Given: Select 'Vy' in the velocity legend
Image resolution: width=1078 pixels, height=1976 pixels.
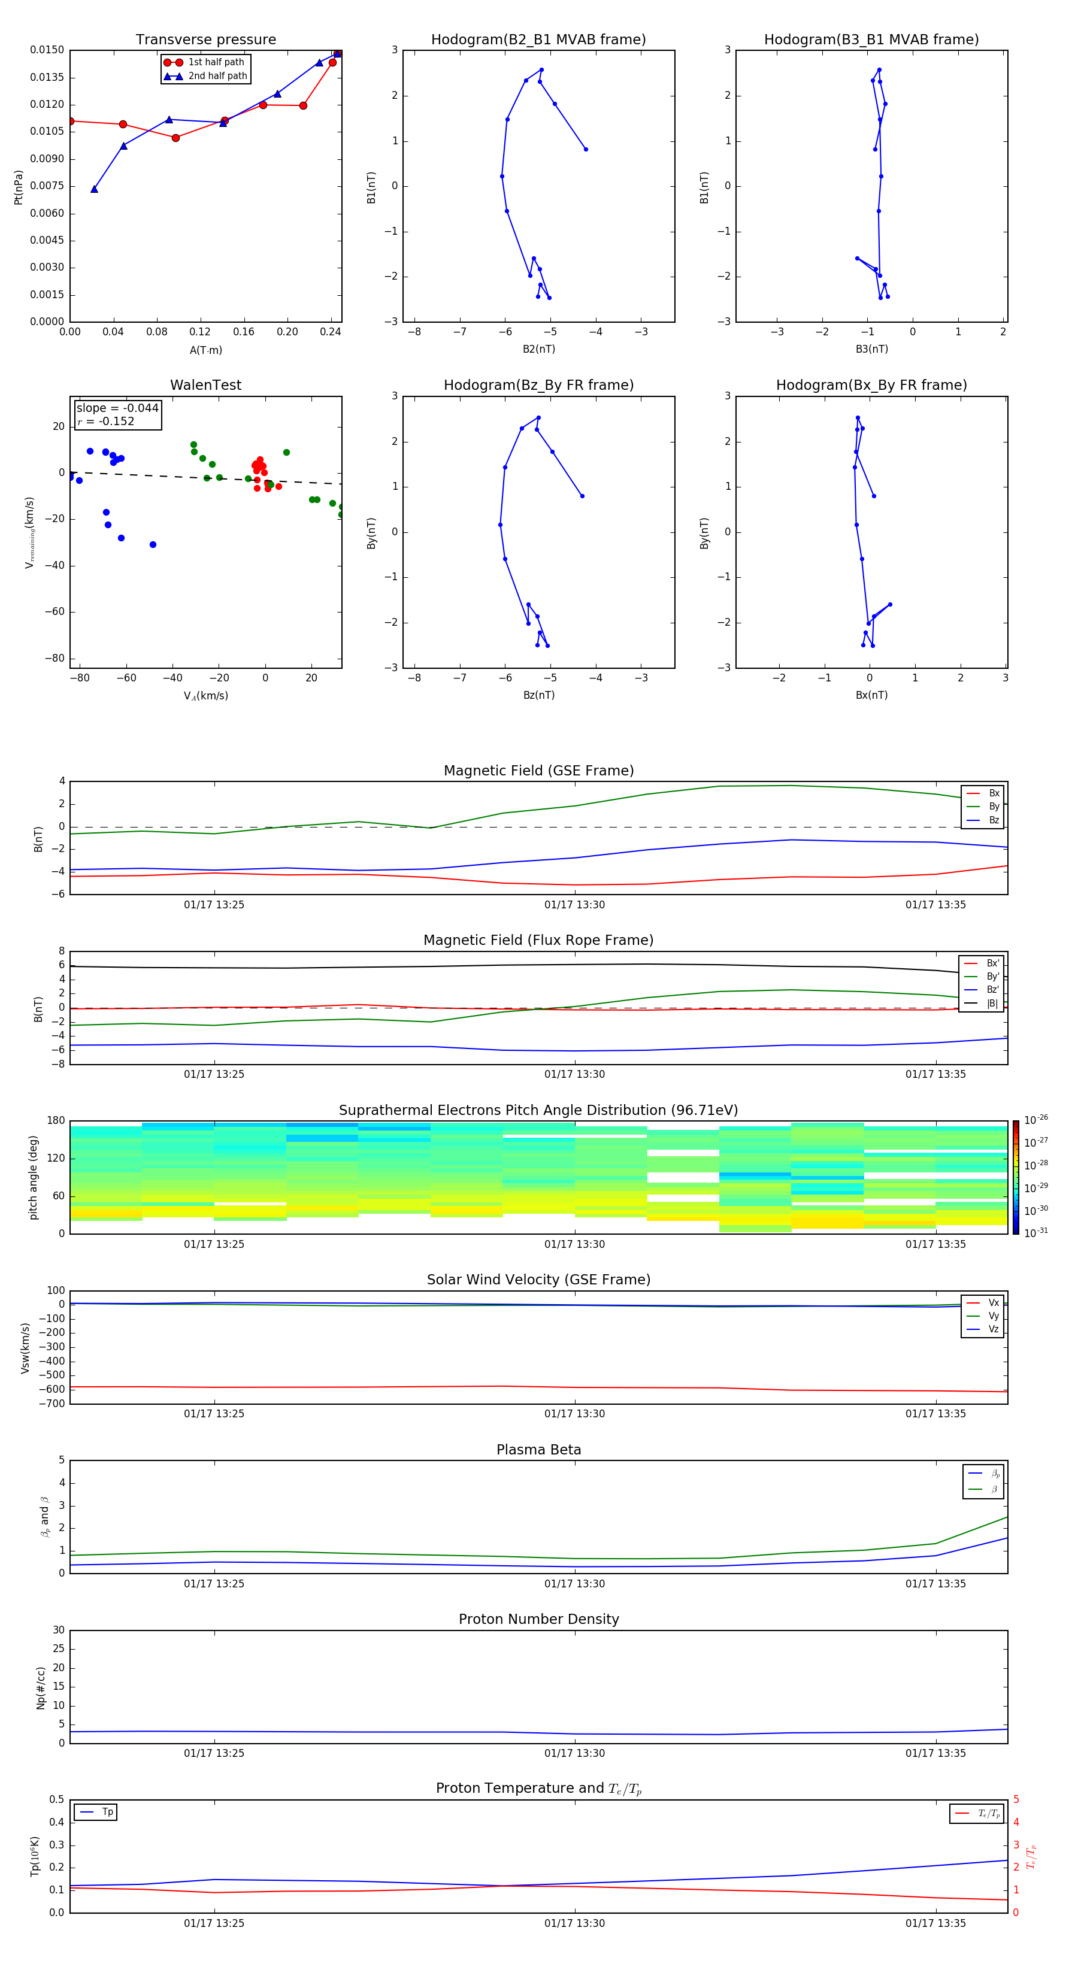Looking at the screenshot, I should (983, 1316).
